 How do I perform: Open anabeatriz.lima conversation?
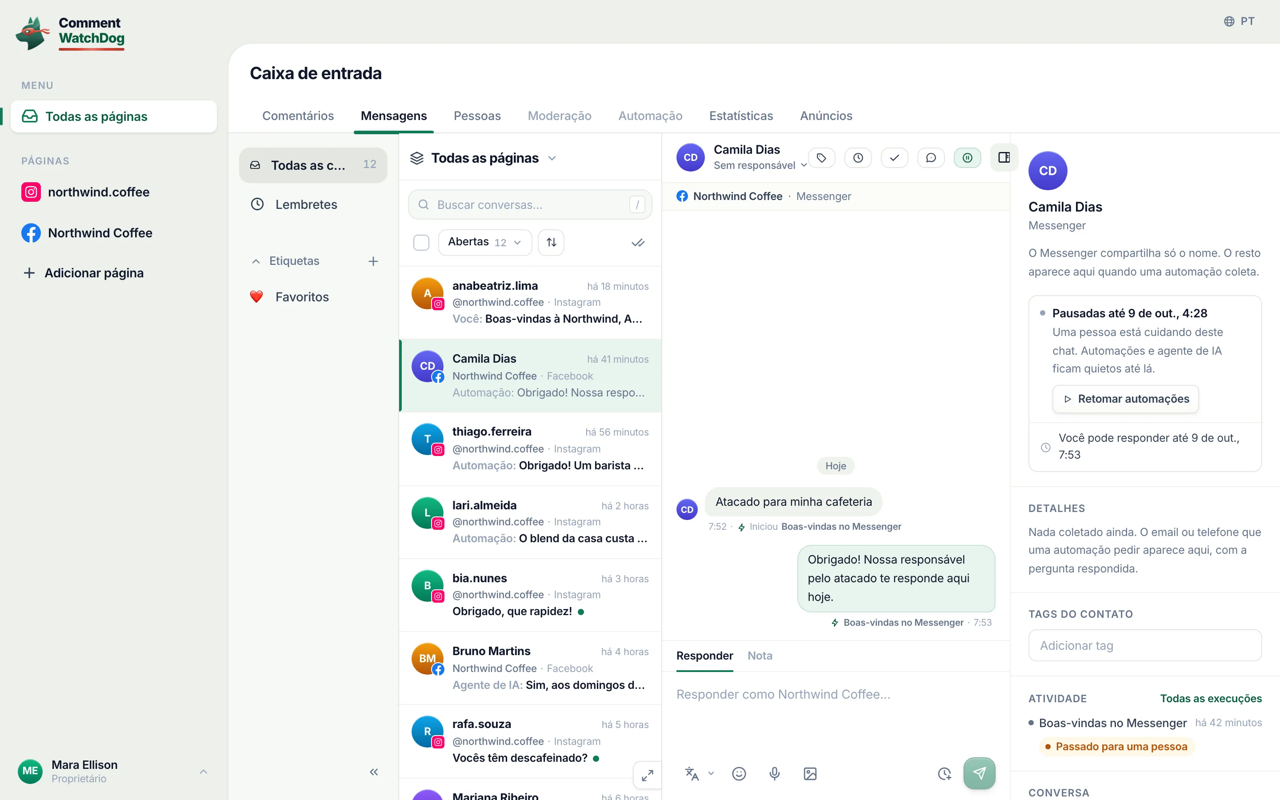click(x=531, y=303)
